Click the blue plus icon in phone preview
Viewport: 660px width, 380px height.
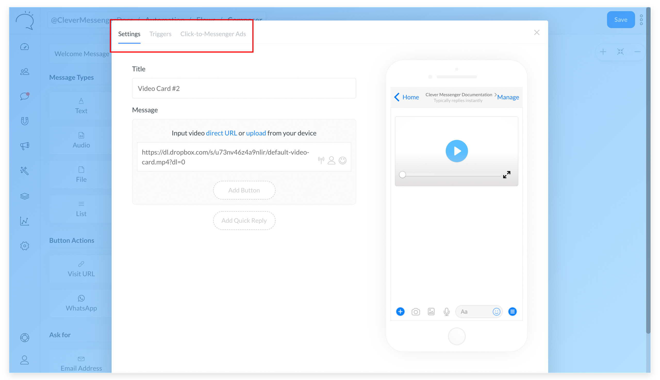click(400, 311)
